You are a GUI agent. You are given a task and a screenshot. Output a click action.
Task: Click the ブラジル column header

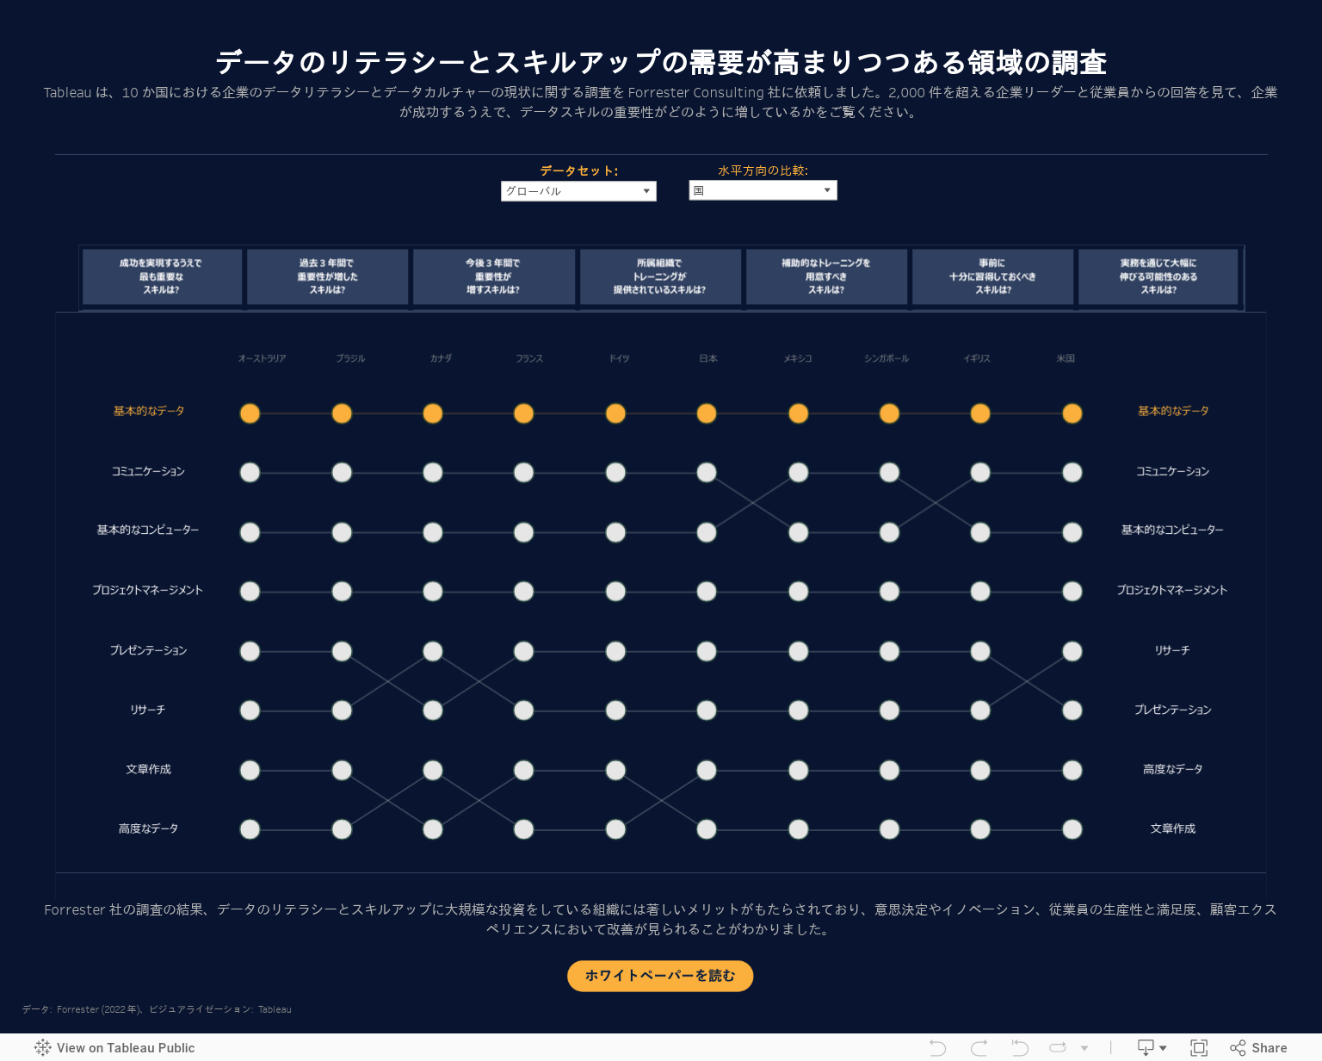pos(350,358)
